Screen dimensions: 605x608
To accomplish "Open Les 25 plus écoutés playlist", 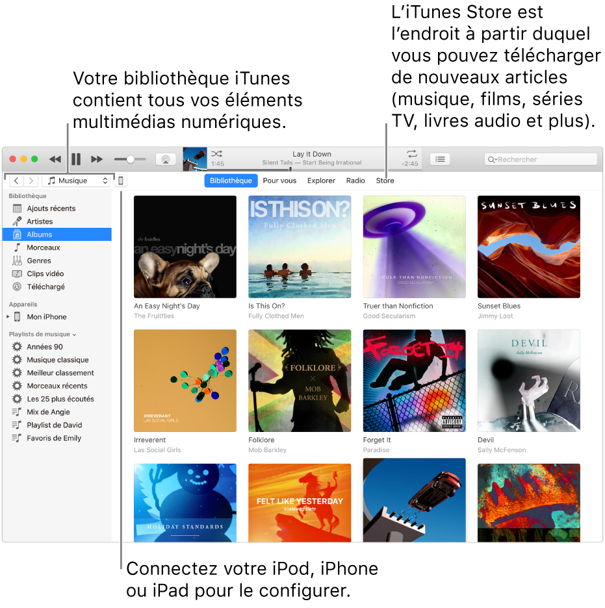I will (57, 399).
